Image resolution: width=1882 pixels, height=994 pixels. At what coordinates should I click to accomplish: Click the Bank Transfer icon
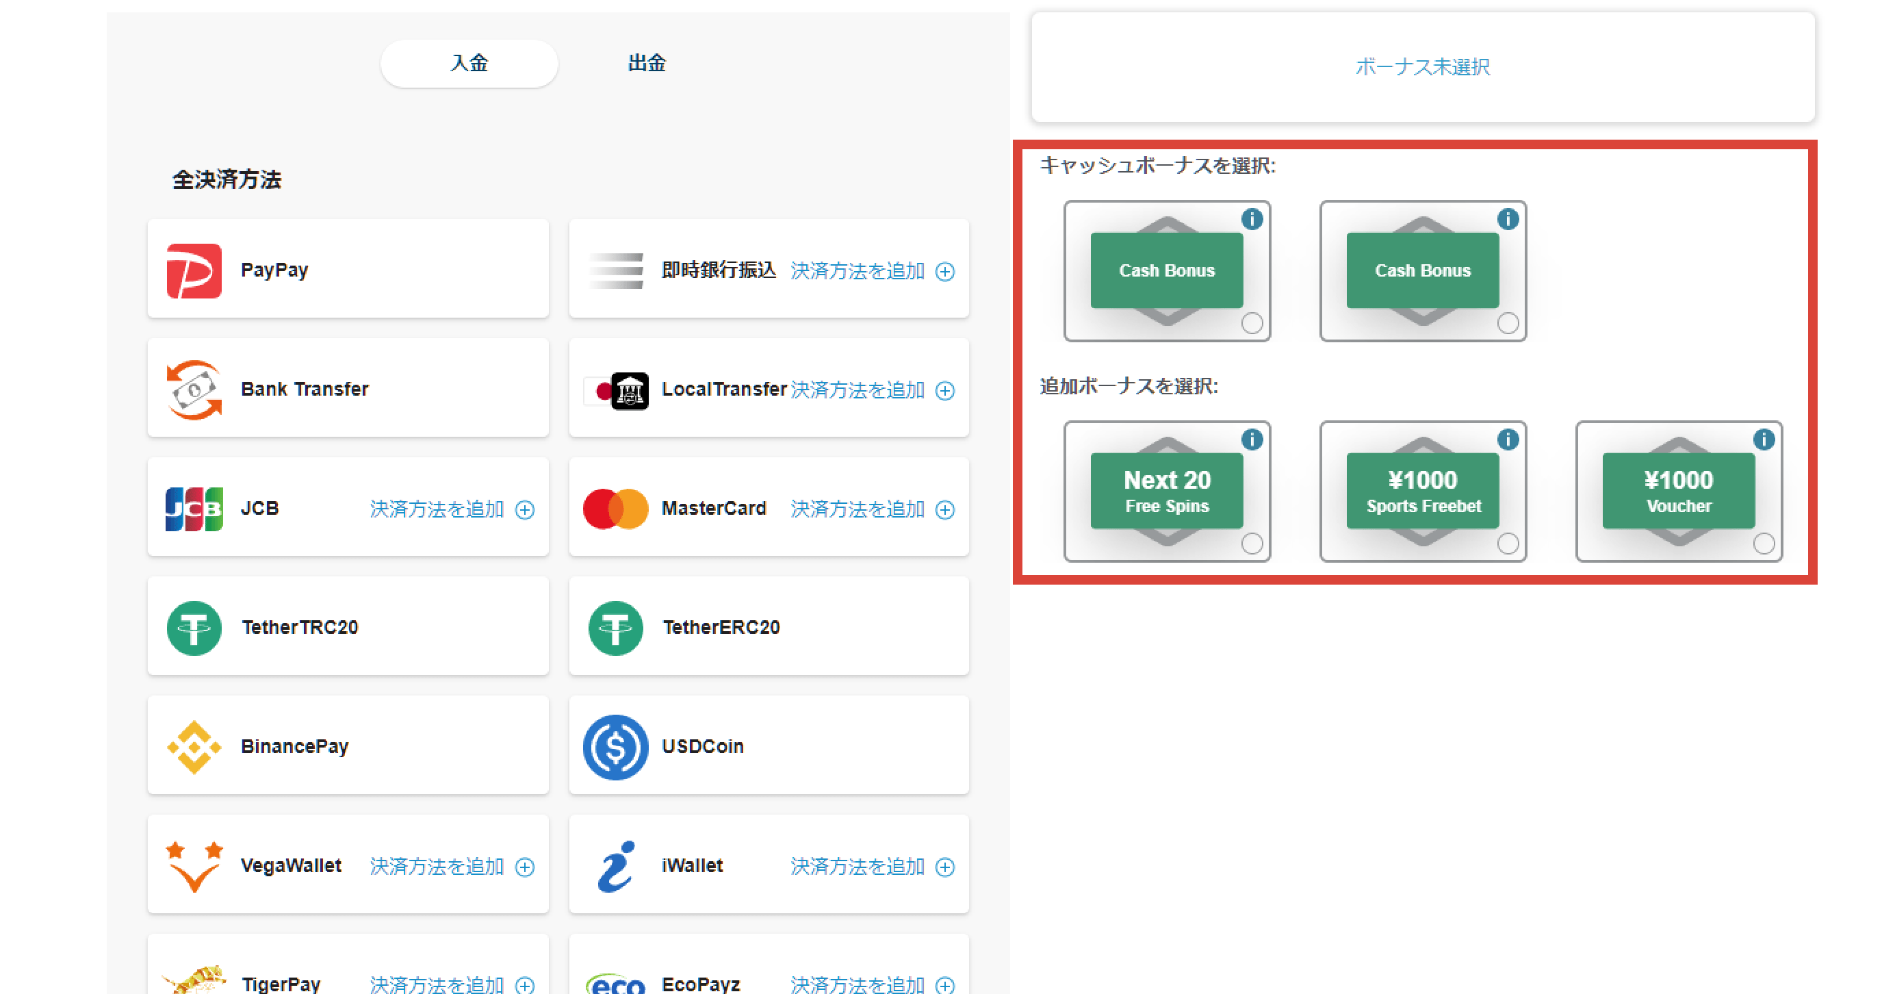[x=194, y=390]
